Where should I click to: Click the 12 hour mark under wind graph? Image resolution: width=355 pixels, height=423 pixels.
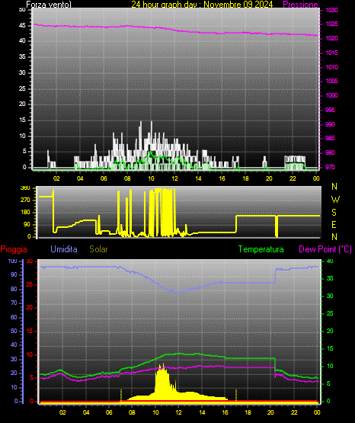pyautogui.click(x=174, y=178)
